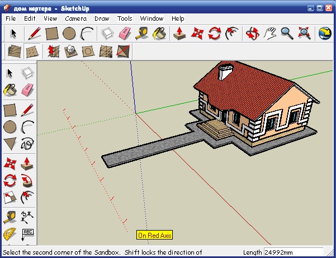Activate the Rotate tool in top toolbar
This screenshot has height=258, width=336.
pos(215,34)
